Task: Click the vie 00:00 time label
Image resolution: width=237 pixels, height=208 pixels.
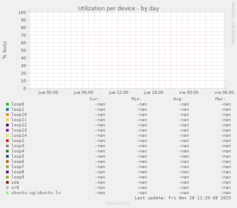Action: click(x=188, y=92)
